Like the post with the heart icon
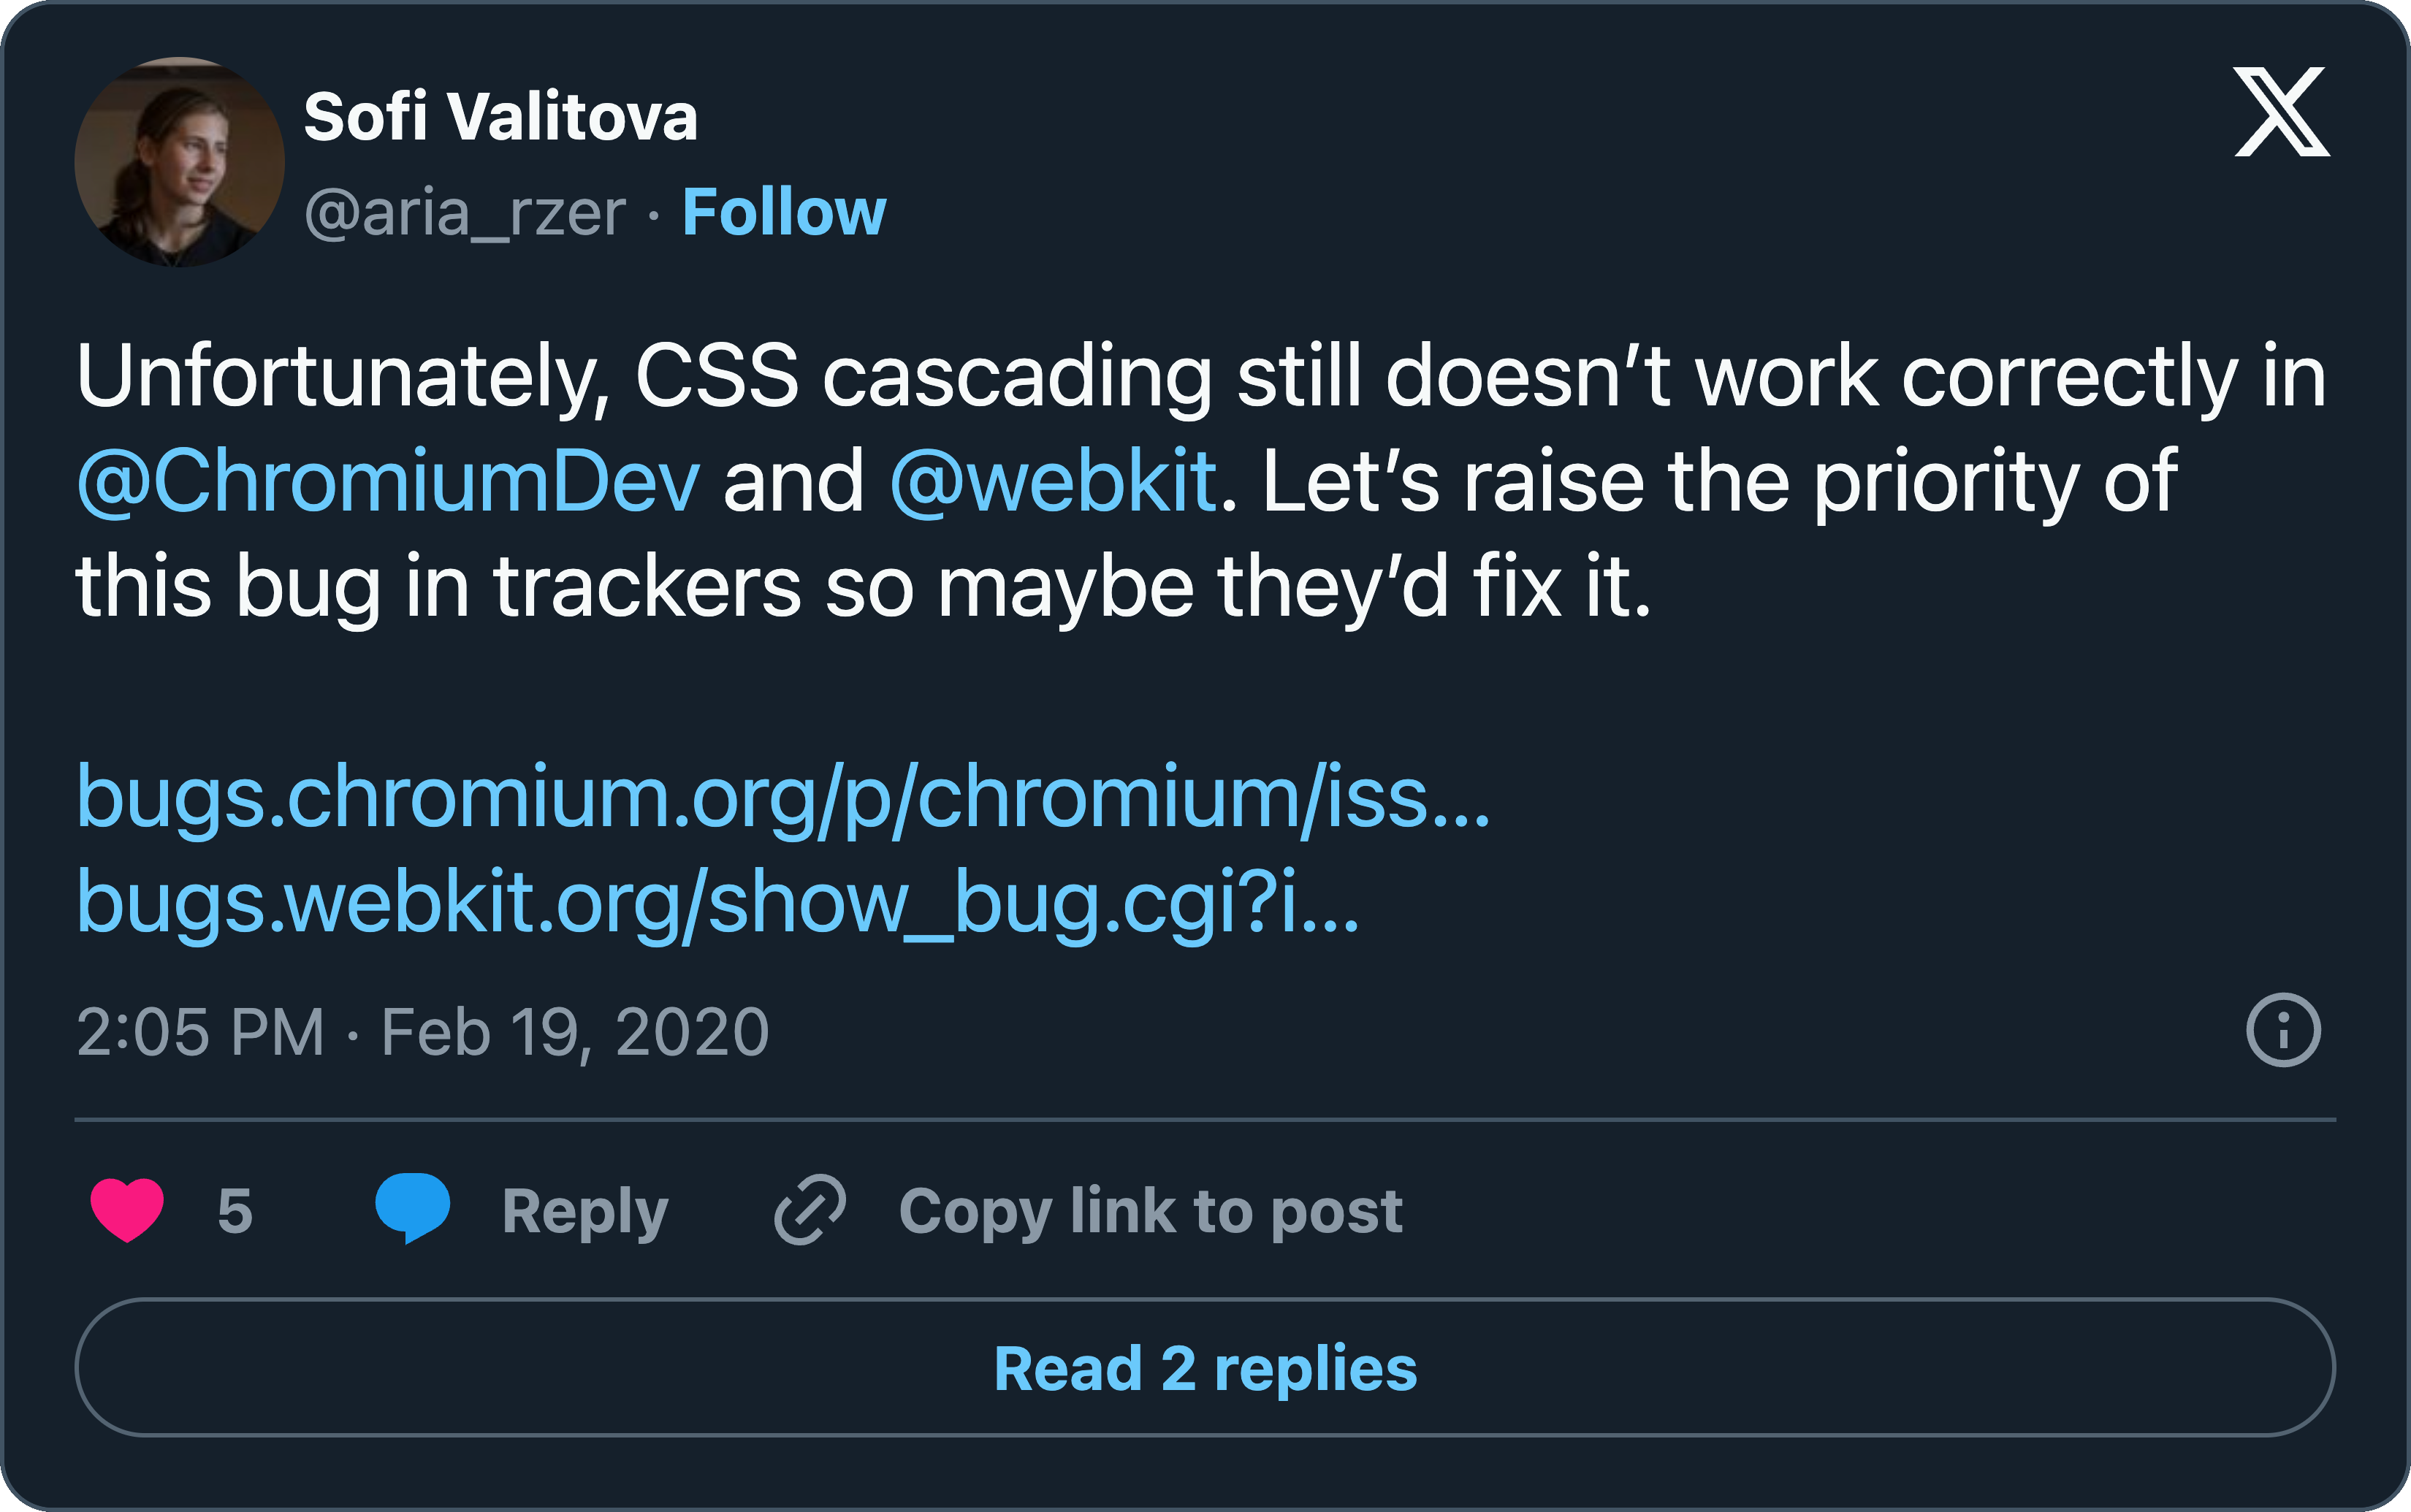 127,1210
